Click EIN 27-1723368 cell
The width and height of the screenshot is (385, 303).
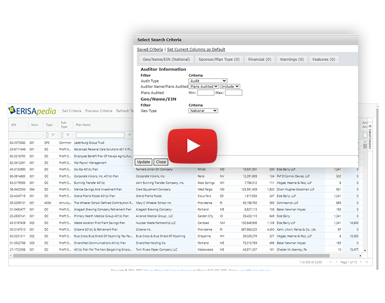point(17,250)
